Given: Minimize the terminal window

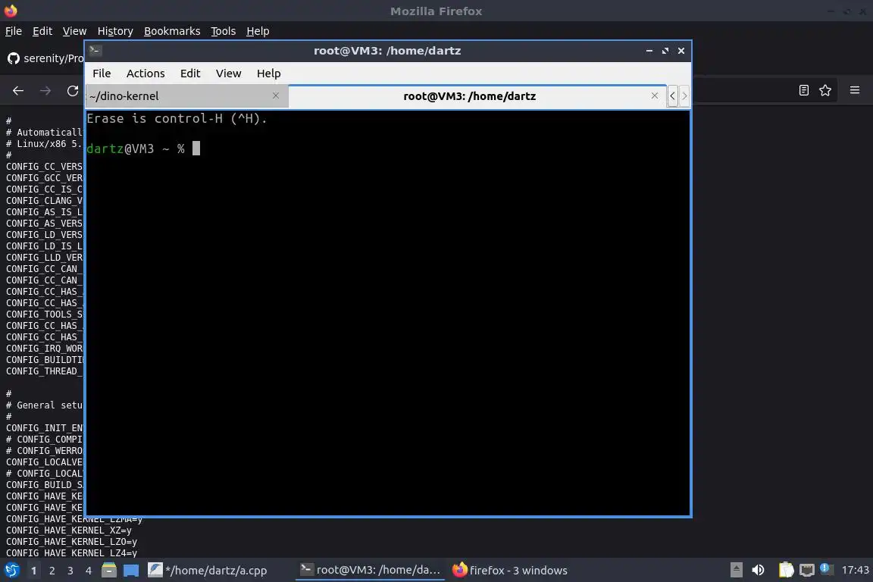Looking at the screenshot, I should [x=649, y=51].
